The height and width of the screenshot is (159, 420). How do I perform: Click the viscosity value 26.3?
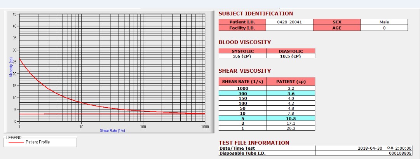pos(291,128)
